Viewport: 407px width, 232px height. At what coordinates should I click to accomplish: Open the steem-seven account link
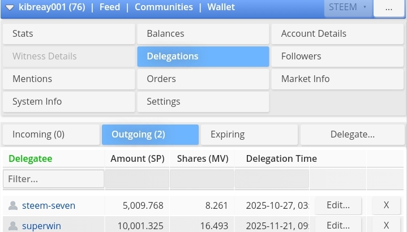(x=49, y=205)
